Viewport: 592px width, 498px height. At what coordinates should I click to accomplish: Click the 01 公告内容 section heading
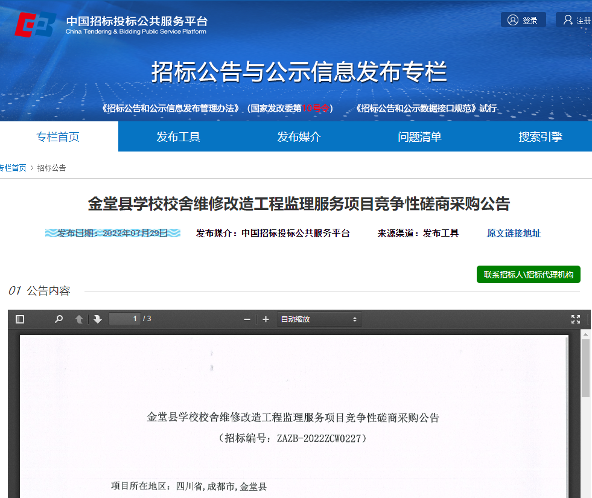[x=40, y=291]
